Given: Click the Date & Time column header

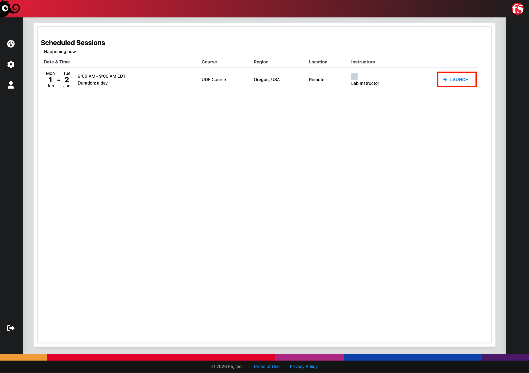Looking at the screenshot, I should tap(57, 62).
